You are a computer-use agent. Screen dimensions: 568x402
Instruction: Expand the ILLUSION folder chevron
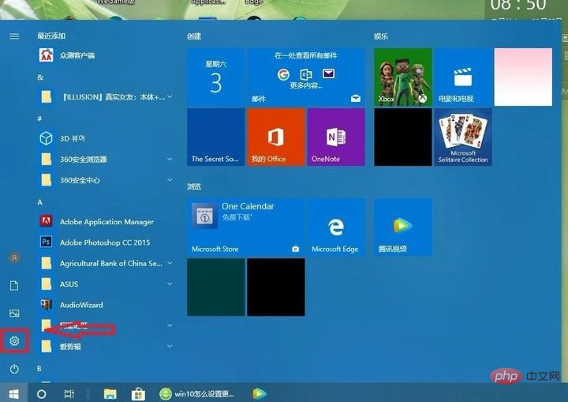click(170, 97)
